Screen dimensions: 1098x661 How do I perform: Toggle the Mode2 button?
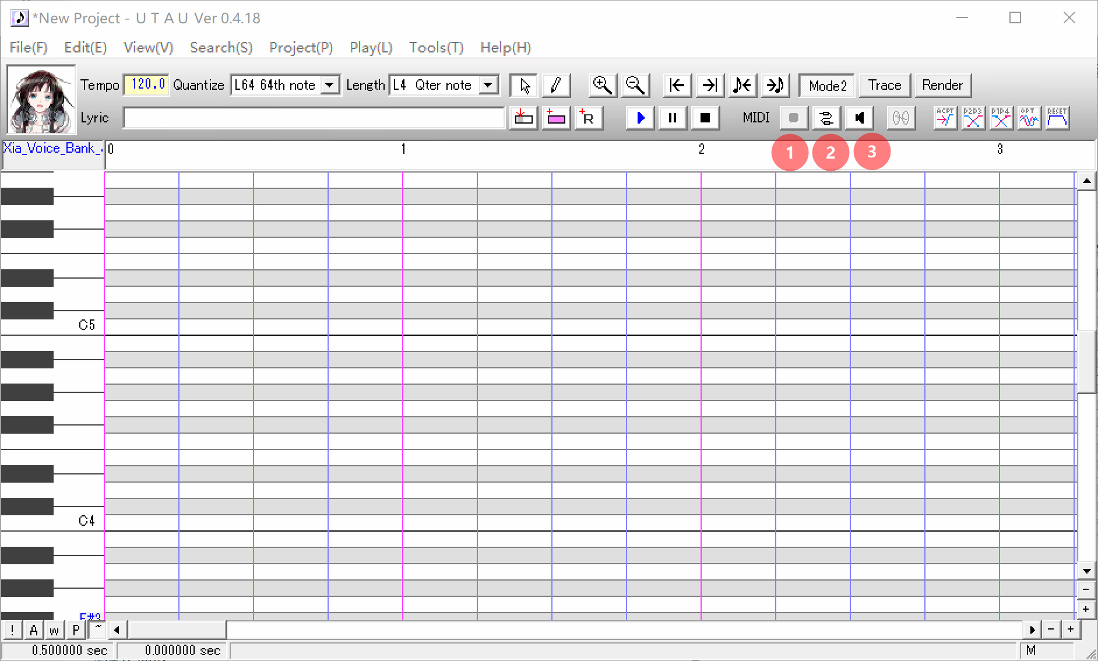click(827, 85)
